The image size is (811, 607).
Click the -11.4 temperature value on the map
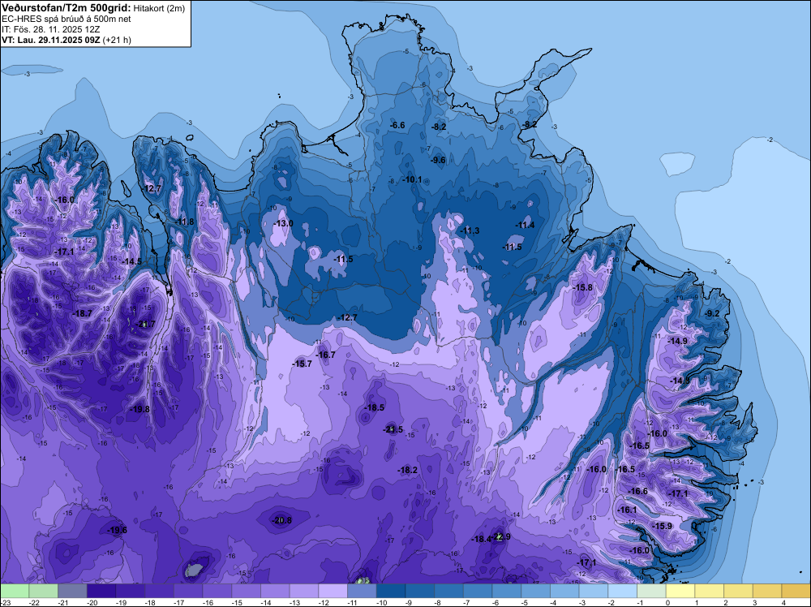coord(525,225)
